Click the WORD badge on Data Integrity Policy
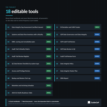 pos(97,64)
